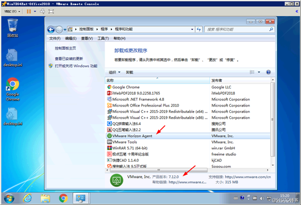
Task: Expand the 程序 breadcrumb arrow
Action: 111,29
